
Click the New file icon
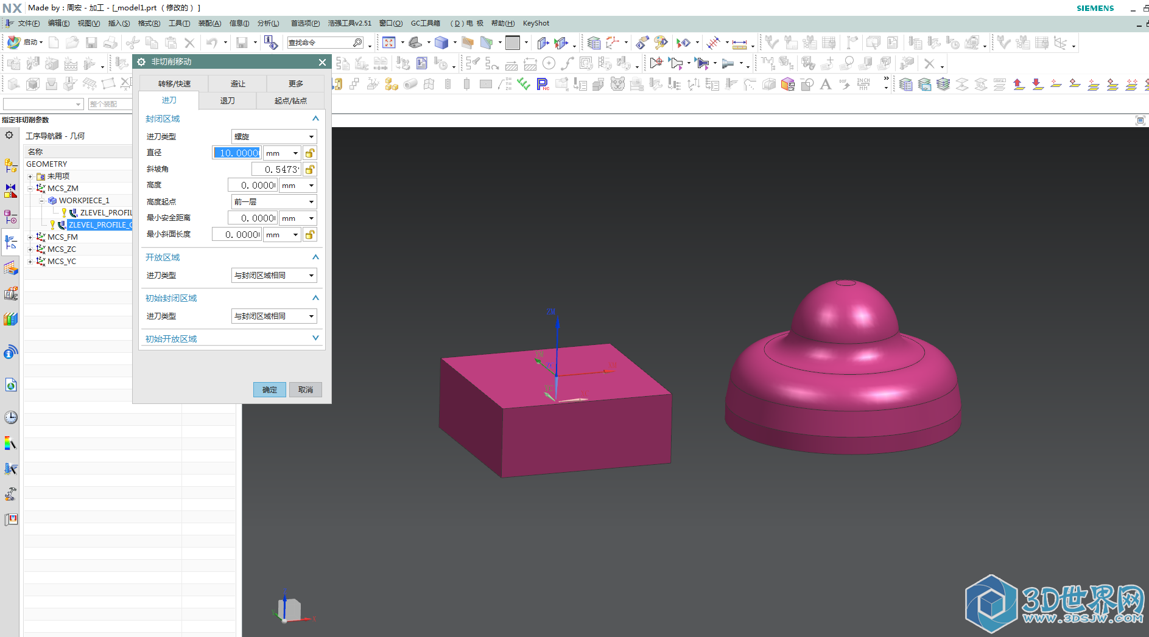54,43
